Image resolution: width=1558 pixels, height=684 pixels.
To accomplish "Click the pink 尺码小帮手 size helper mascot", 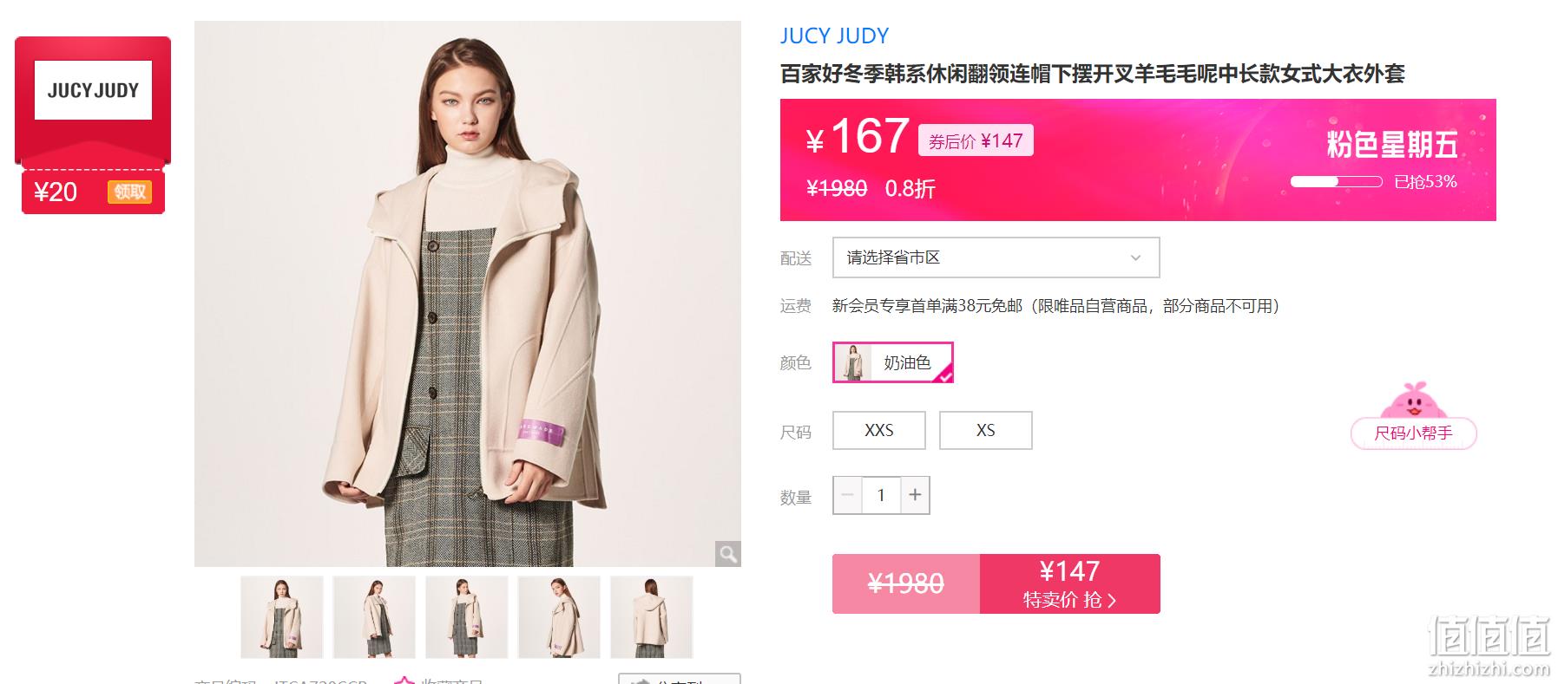I will 1413,416.
